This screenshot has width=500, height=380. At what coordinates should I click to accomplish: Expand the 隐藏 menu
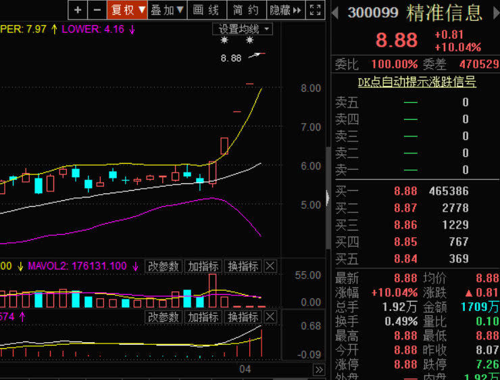(285, 9)
